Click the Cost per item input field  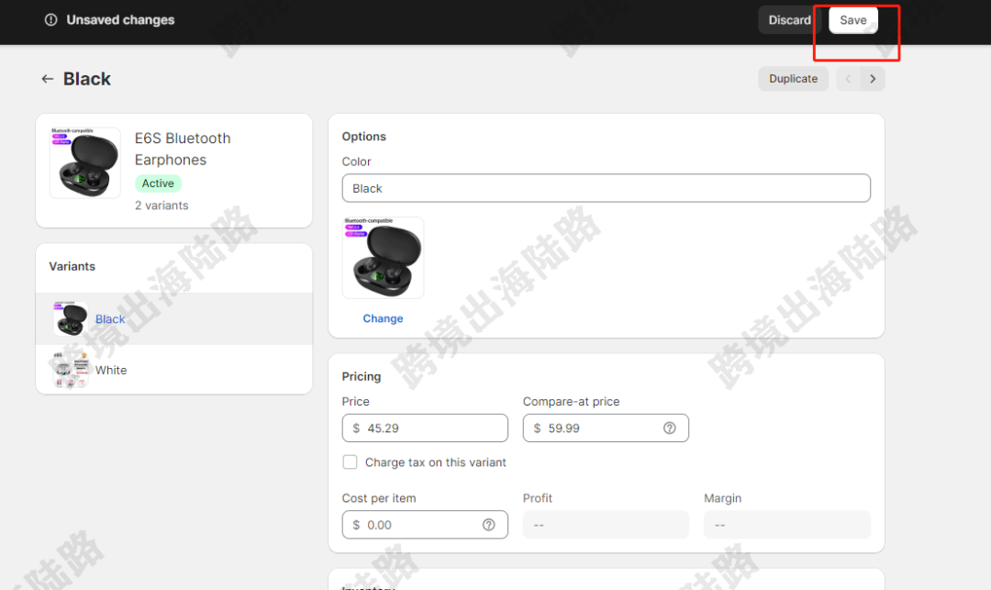[425, 525]
